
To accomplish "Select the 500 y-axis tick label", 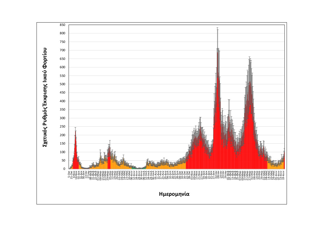I will tap(62, 84).
